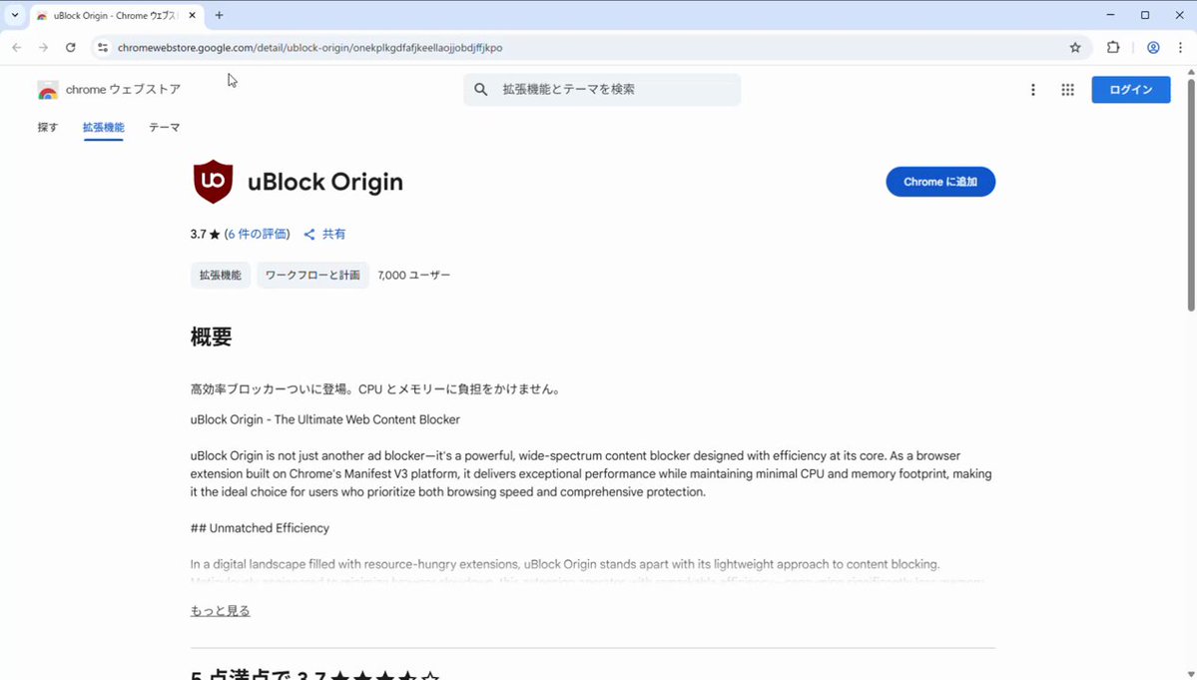Click the 概要 heading
Screen dimensions: 1197x680
tap(211, 337)
